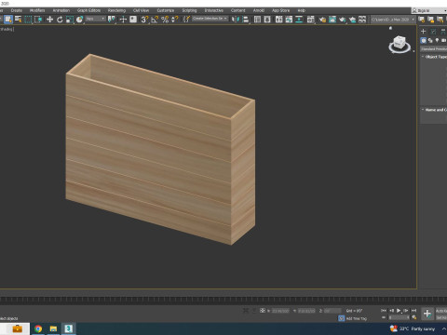
Task: Activate Select and Move tool
Action: point(49,20)
